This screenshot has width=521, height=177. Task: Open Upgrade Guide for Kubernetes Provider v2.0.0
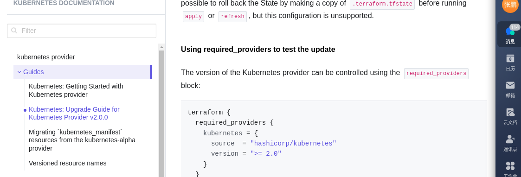tap(74, 114)
